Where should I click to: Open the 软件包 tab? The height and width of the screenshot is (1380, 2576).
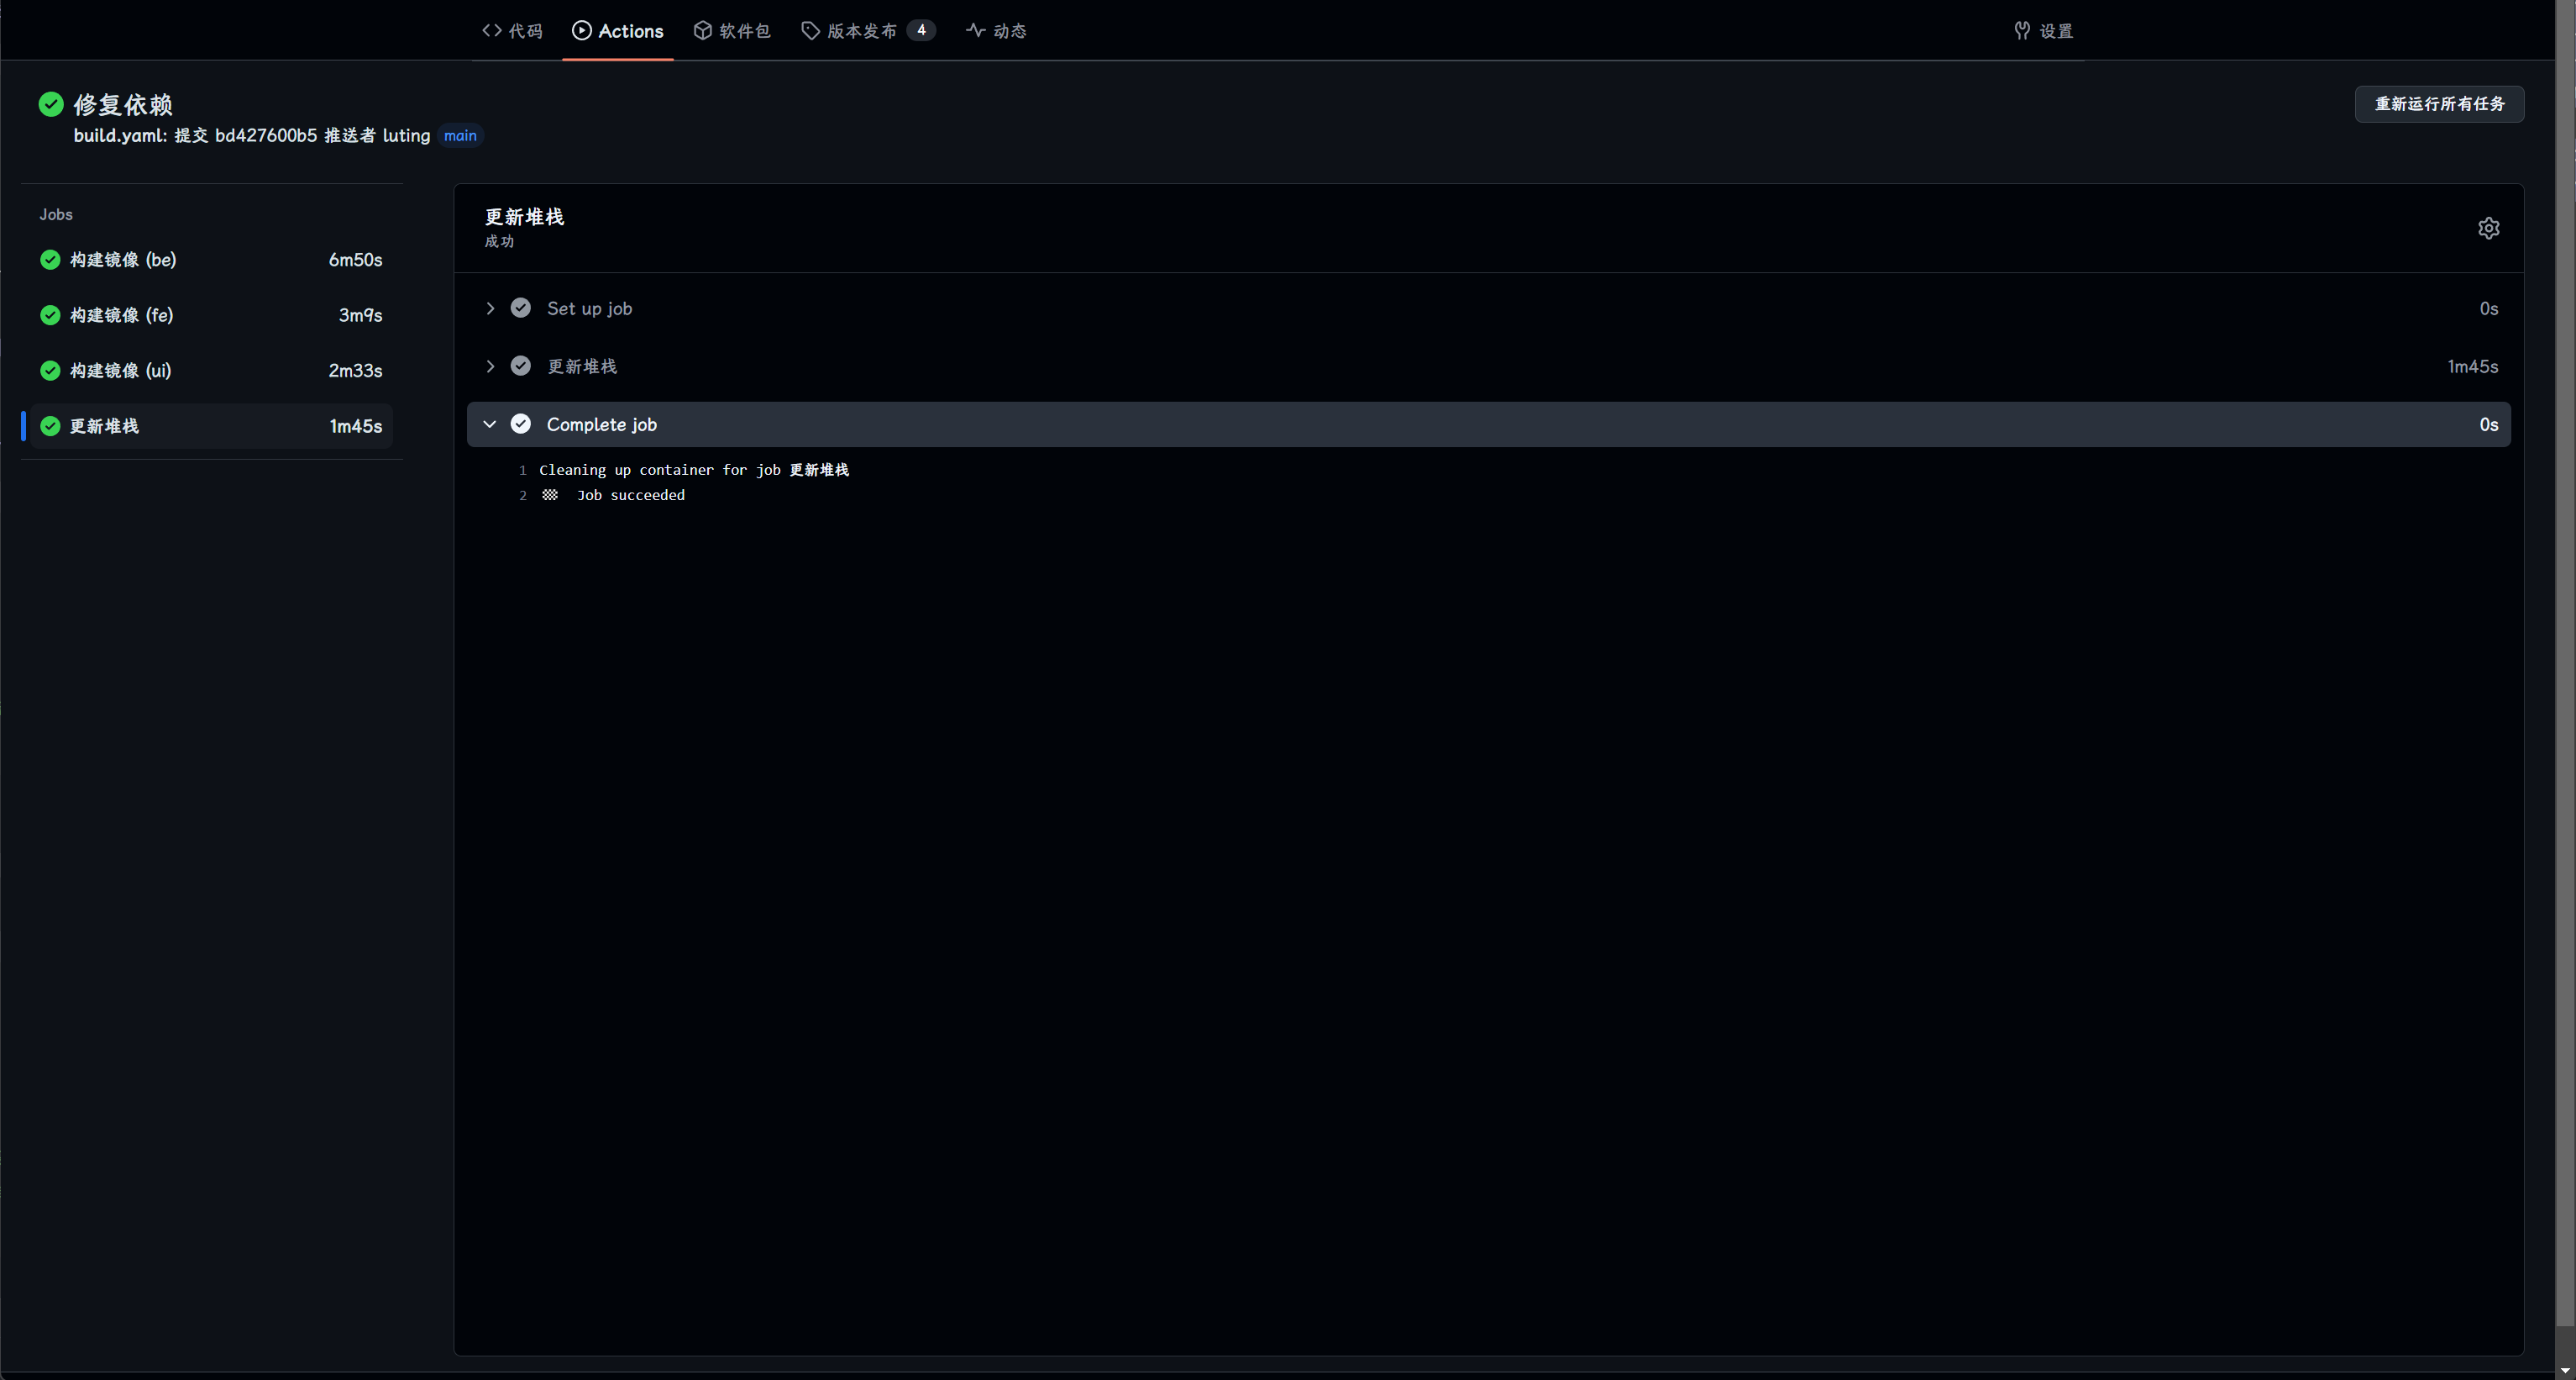click(x=732, y=31)
